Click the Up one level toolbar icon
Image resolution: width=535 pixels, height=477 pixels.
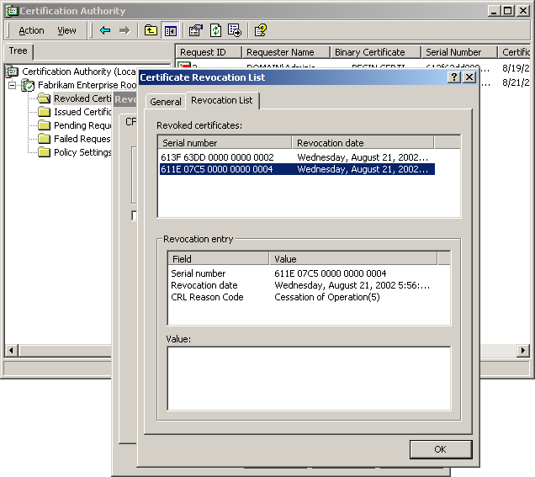click(x=151, y=30)
